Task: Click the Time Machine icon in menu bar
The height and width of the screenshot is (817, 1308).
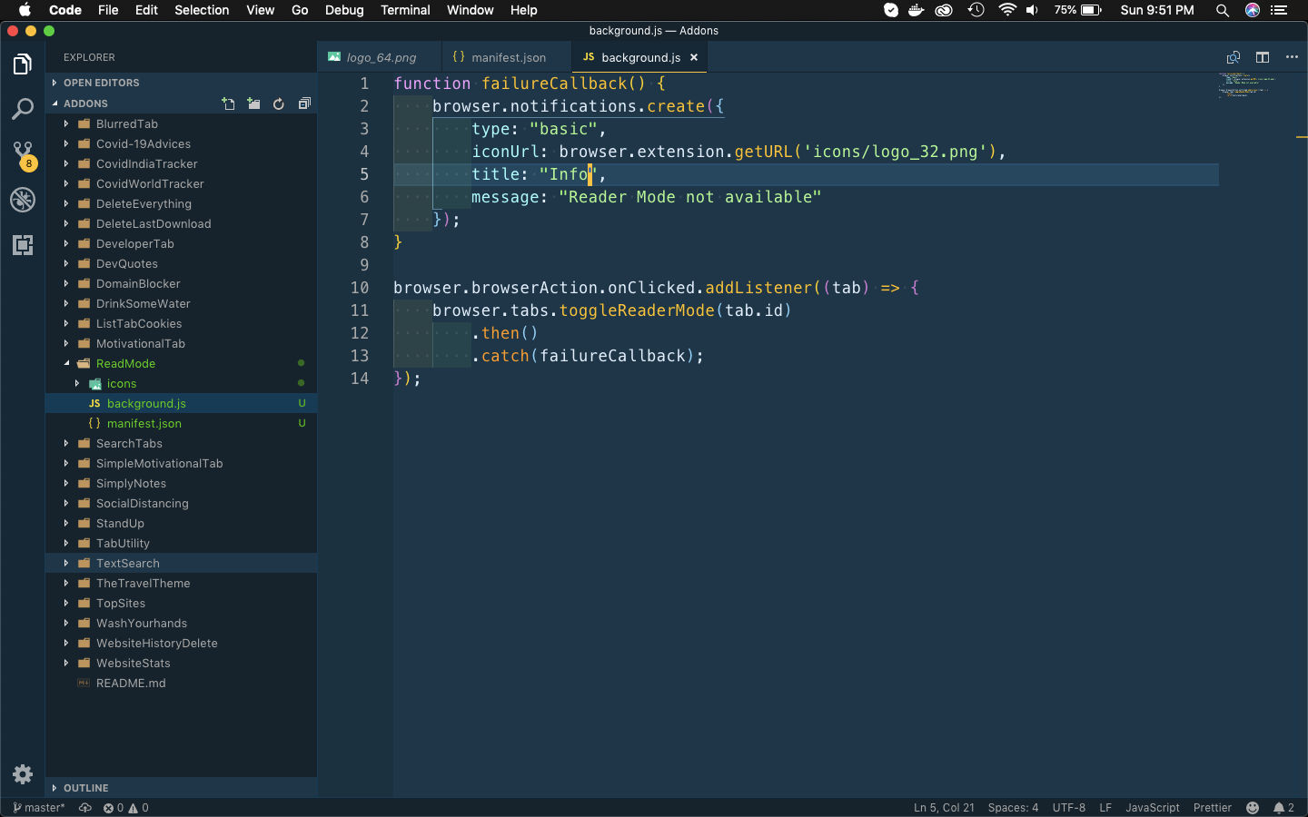Action: point(976,10)
